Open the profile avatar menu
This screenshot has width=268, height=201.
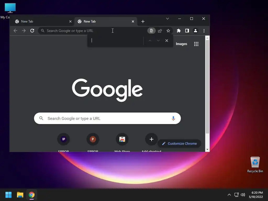[x=195, y=31]
